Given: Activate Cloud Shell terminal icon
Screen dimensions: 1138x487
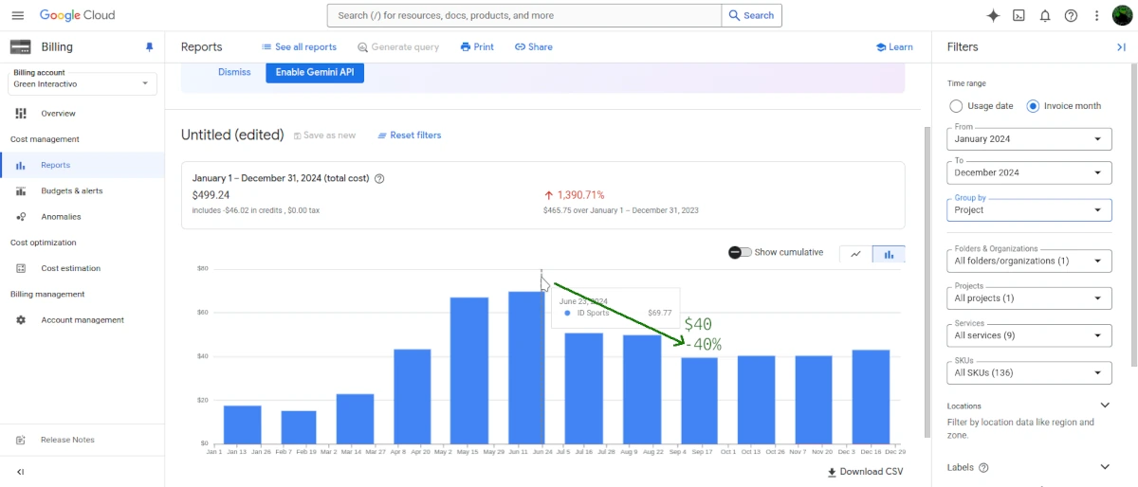Looking at the screenshot, I should [x=1019, y=15].
